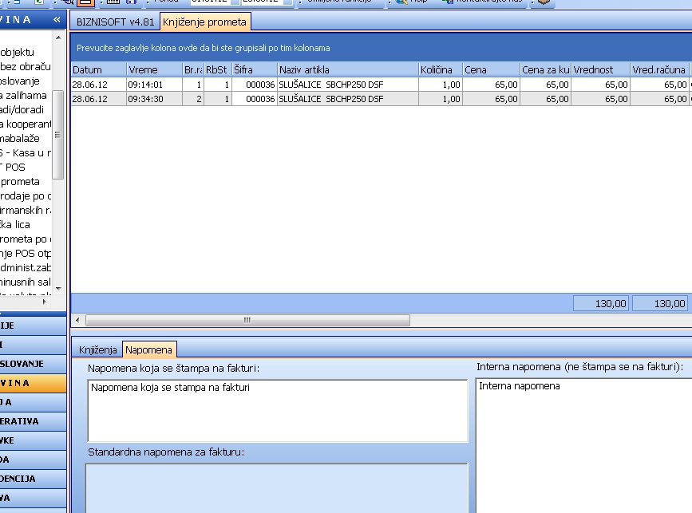Collapse the sidebar with the double-chevron icon

(x=57, y=19)
